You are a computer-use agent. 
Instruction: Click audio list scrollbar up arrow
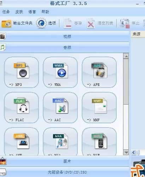pyautogui.click(x=126, y=56)
